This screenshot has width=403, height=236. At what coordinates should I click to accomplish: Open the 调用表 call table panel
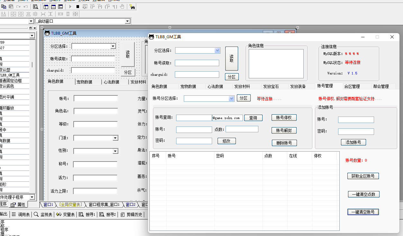tap(21, 214)
